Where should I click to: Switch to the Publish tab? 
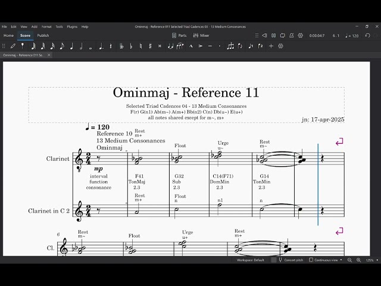tap(43, 36)
